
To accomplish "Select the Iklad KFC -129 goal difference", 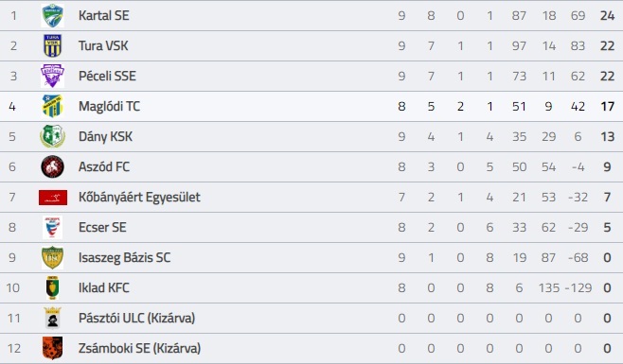I will (578, 287).
